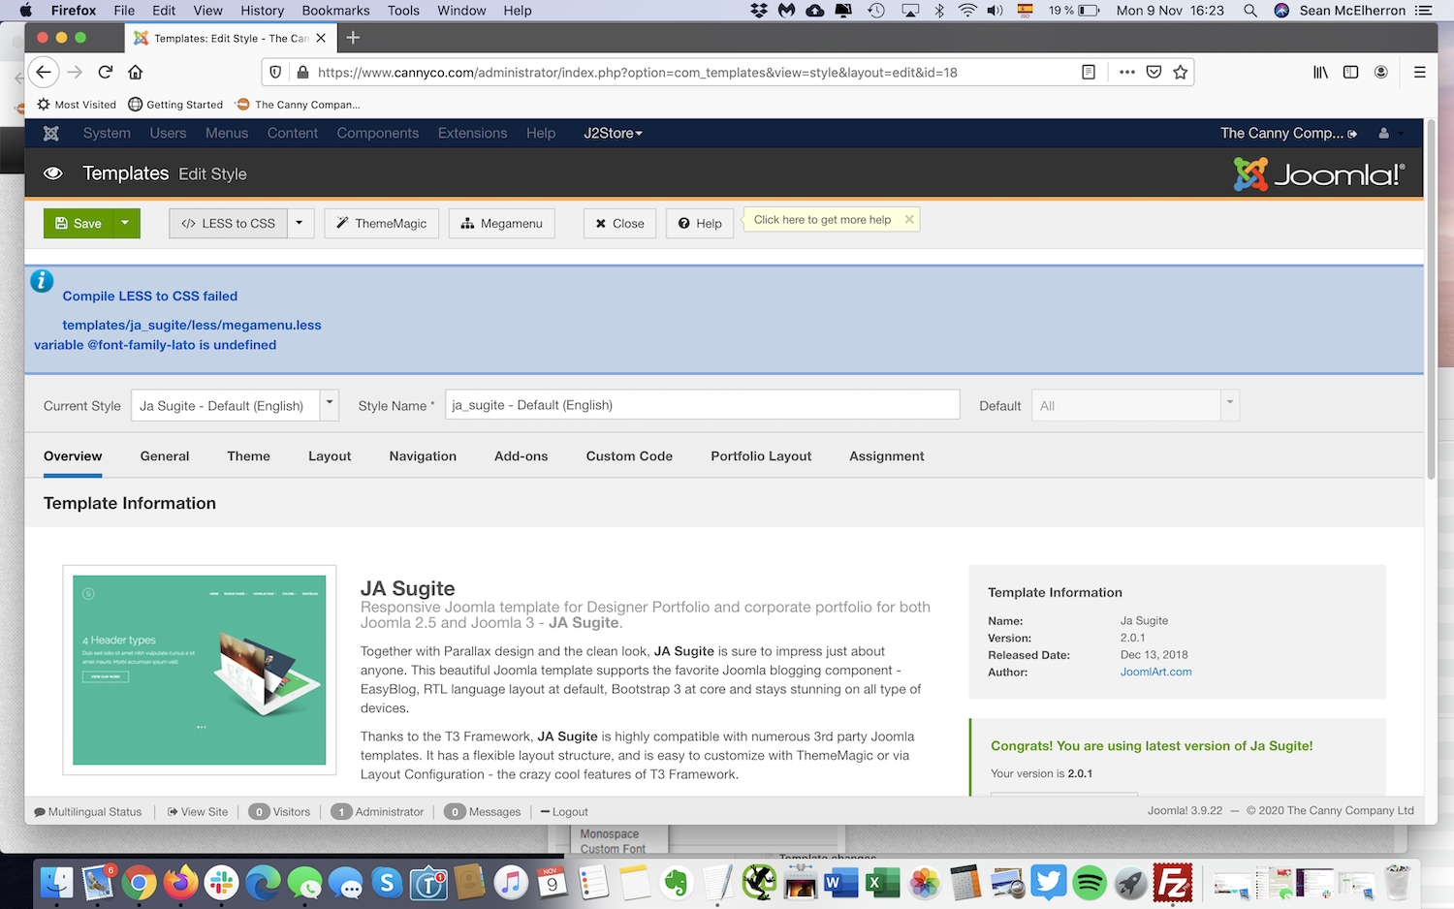Click the Joomla logo icon in admin menu
The width and height of the screenshot is (1454, 909).
point(51,134)
